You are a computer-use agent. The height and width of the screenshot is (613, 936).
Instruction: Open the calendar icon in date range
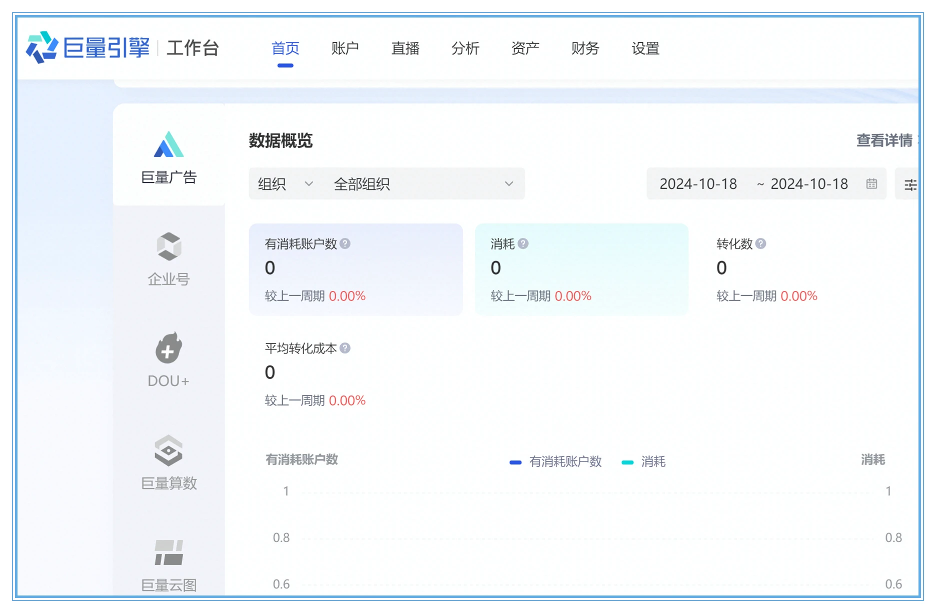[871, 183]
